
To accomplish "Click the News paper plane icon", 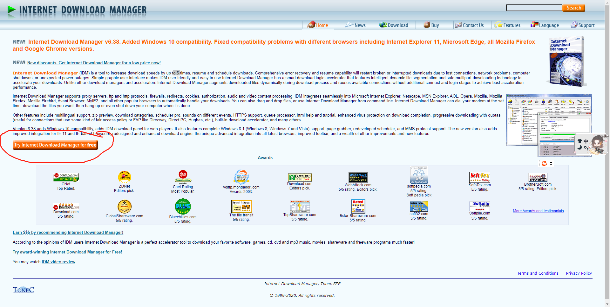I will (x=349, y=24).
